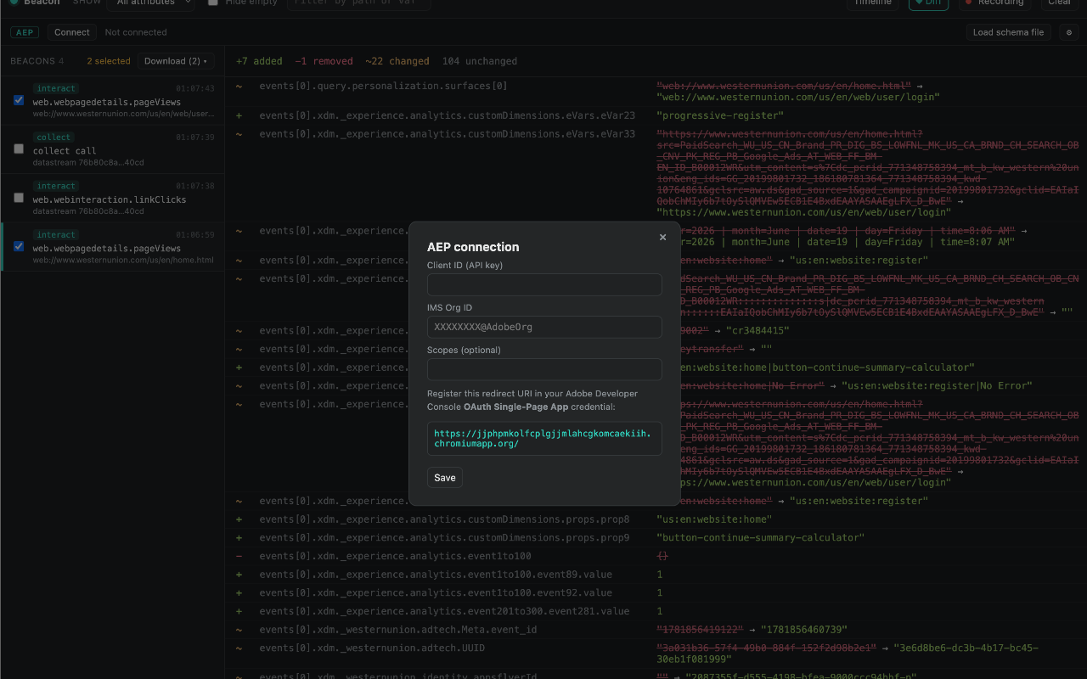Image resolution: width=1087 pixels, height=679 pixels.
Task: Click the −1 removed count
Action: pyautogui.click(x=324, y=61)
